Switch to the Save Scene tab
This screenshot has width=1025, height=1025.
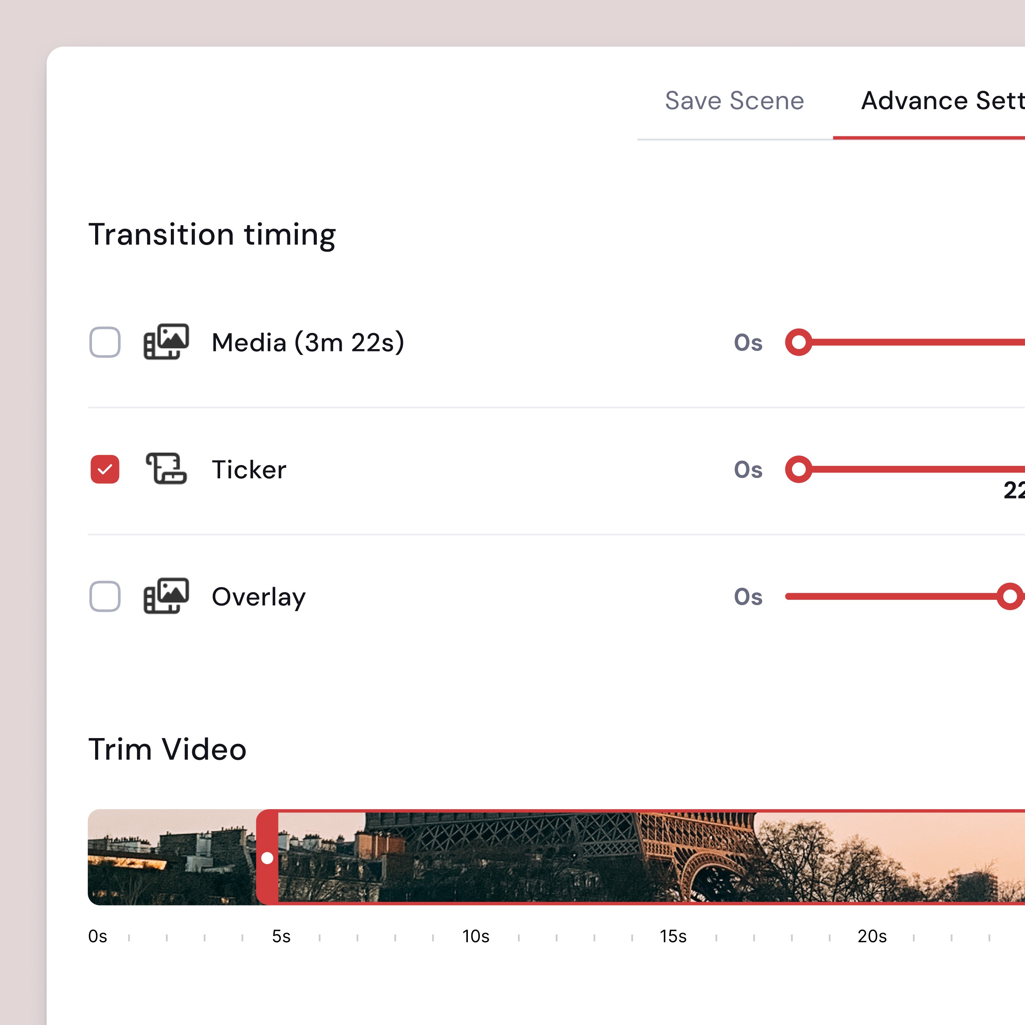734,101
